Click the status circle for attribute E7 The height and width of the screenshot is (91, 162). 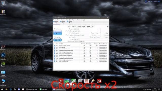pyautogui.click(x=55, y=60)
